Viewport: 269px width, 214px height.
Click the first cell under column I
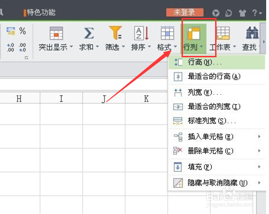[61, 114]
